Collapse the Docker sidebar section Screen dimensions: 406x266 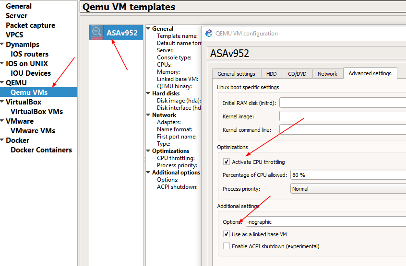coord(2,140)
